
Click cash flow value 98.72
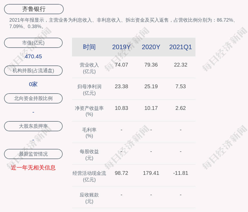(122, 173)
